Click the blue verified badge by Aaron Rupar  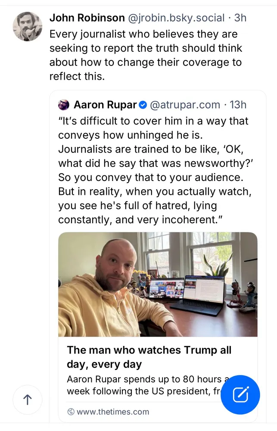[x=143, y=105]
